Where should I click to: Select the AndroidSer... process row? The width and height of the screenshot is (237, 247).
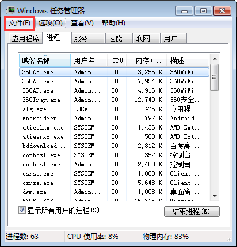pos(114,118)
